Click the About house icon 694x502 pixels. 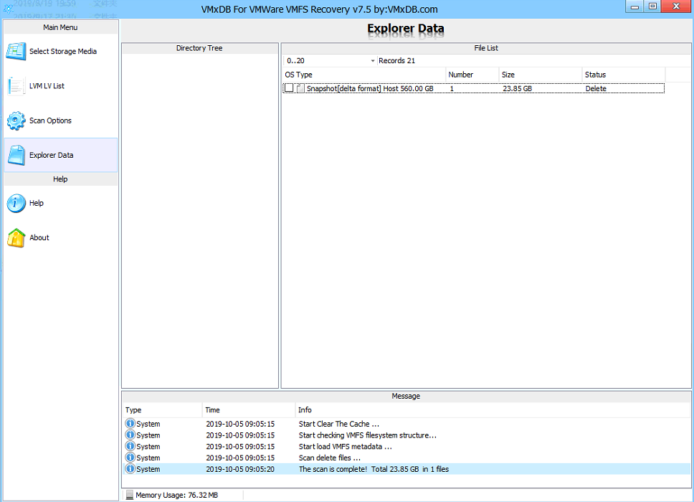16,237
